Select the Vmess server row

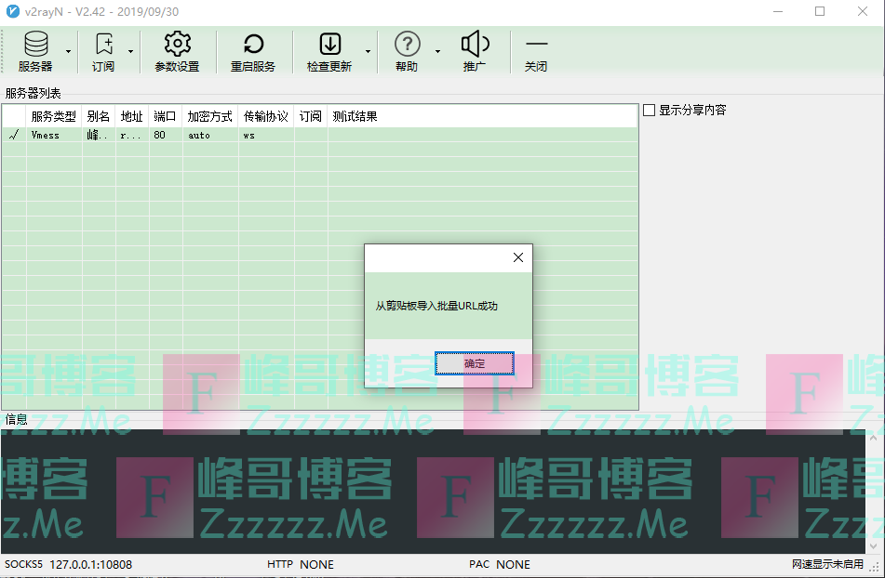pos(320,135)
